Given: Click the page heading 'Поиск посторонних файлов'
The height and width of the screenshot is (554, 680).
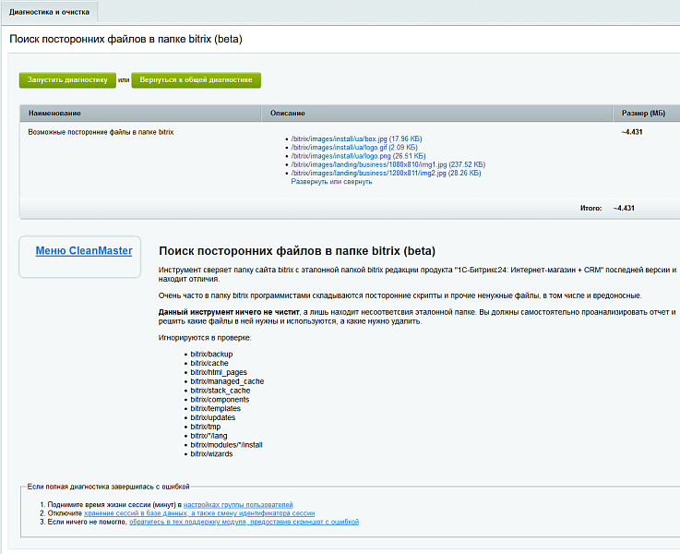Looking at the screenshot, I should click(x=125, y=40).
